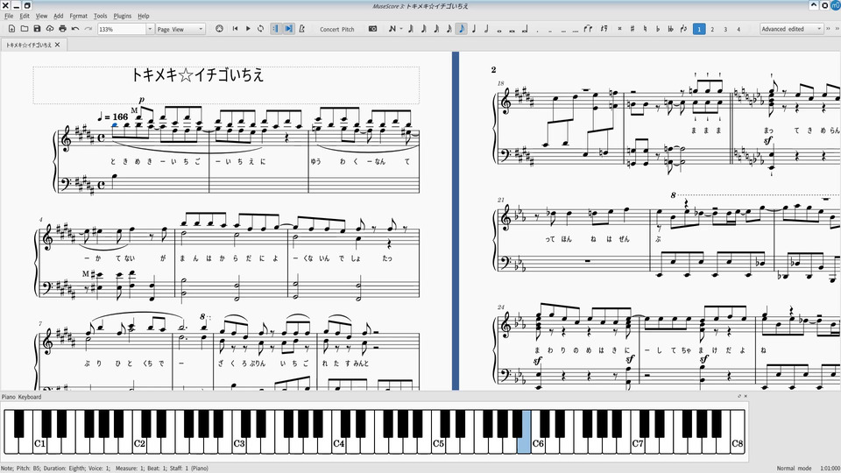The height and width of the screenshot is (473, 841).
Task: Toggle note input mode N
Action: 392,29
